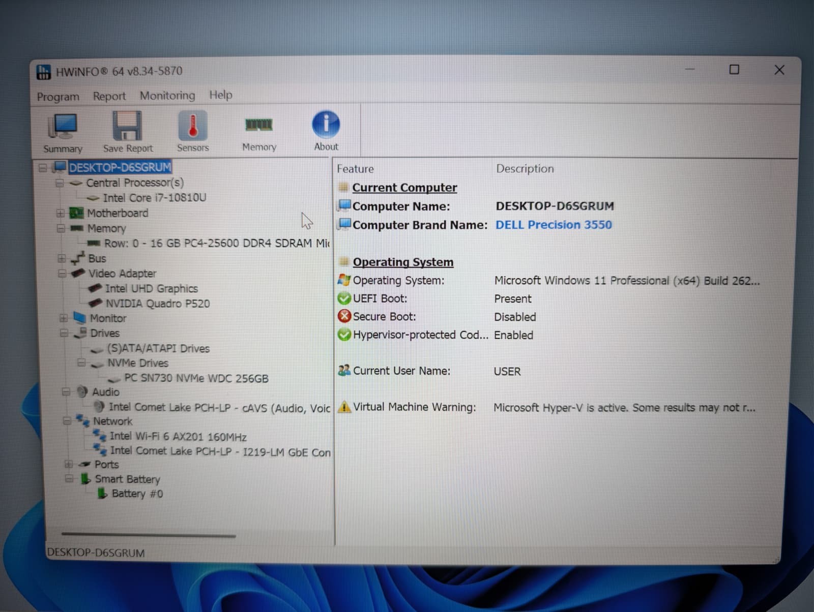Collapse the NVMe Drives node

[81, 363]
